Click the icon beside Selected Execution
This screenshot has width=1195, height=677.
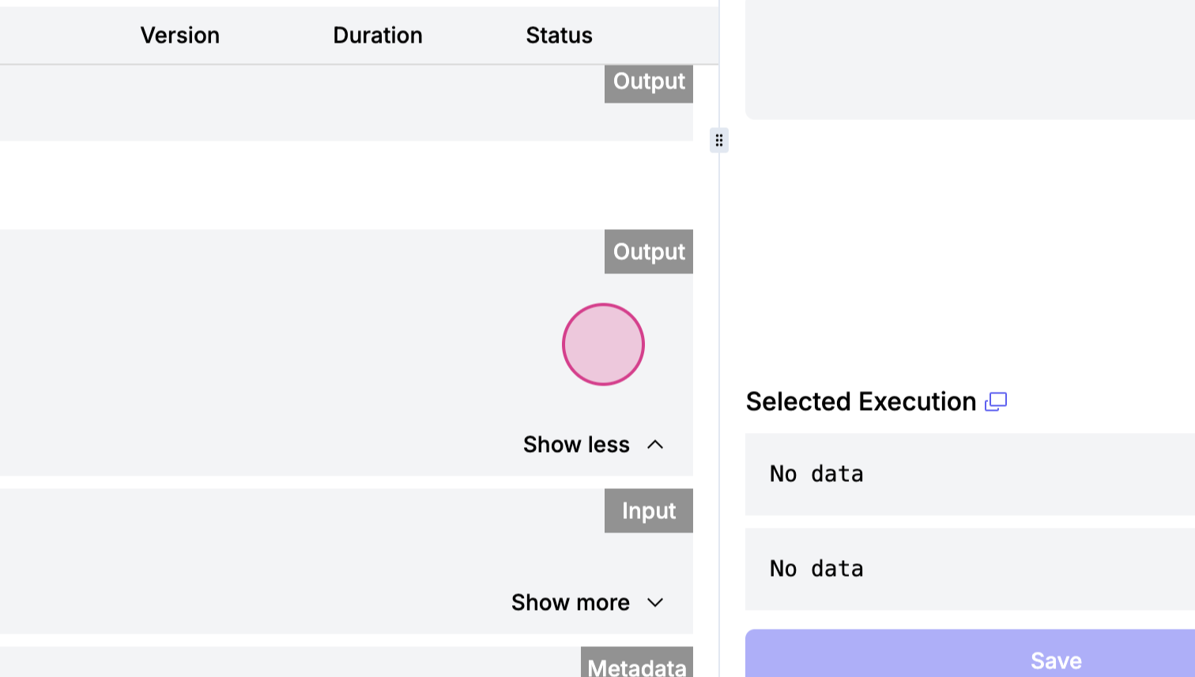pos(996,402)
